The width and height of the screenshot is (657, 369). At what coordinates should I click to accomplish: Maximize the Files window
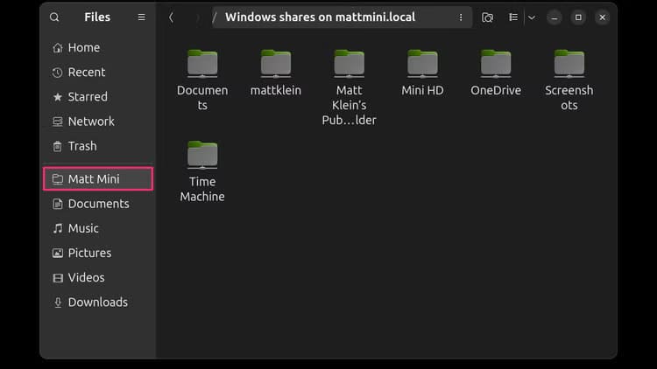[578, 17]
